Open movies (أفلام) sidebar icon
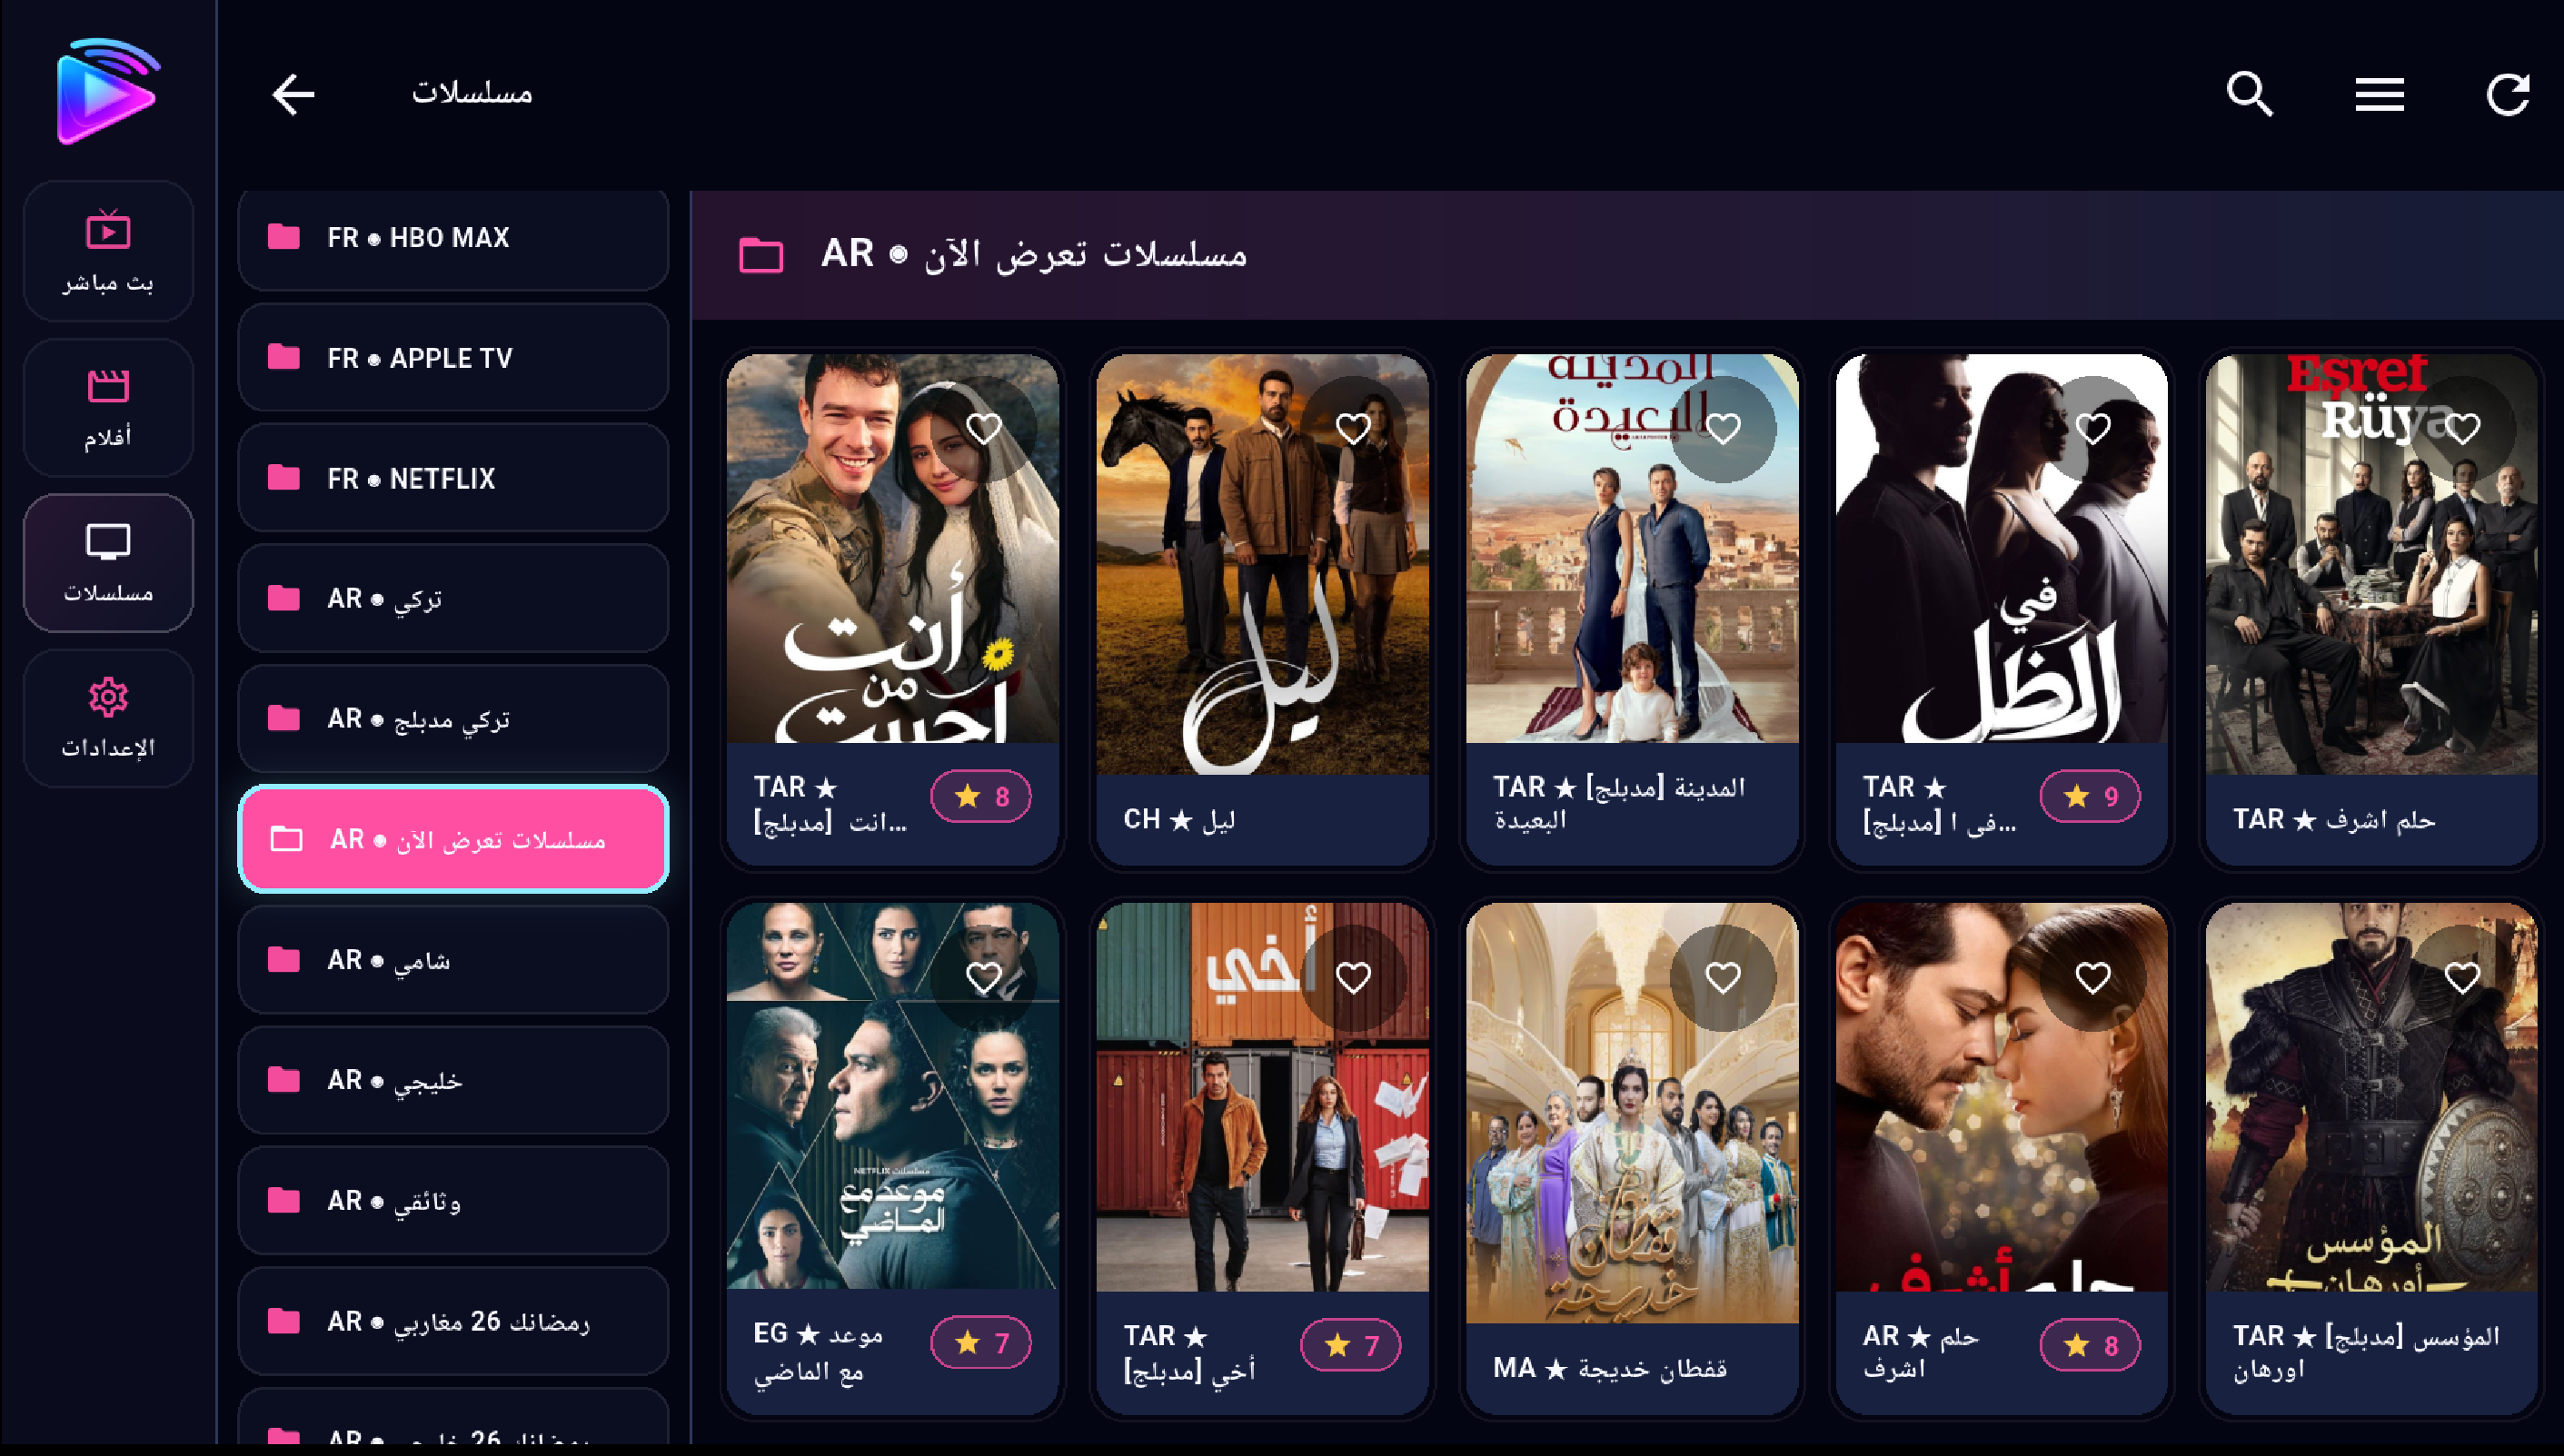This screenshot has width=2564, height=1456. (x=108, y=407)
